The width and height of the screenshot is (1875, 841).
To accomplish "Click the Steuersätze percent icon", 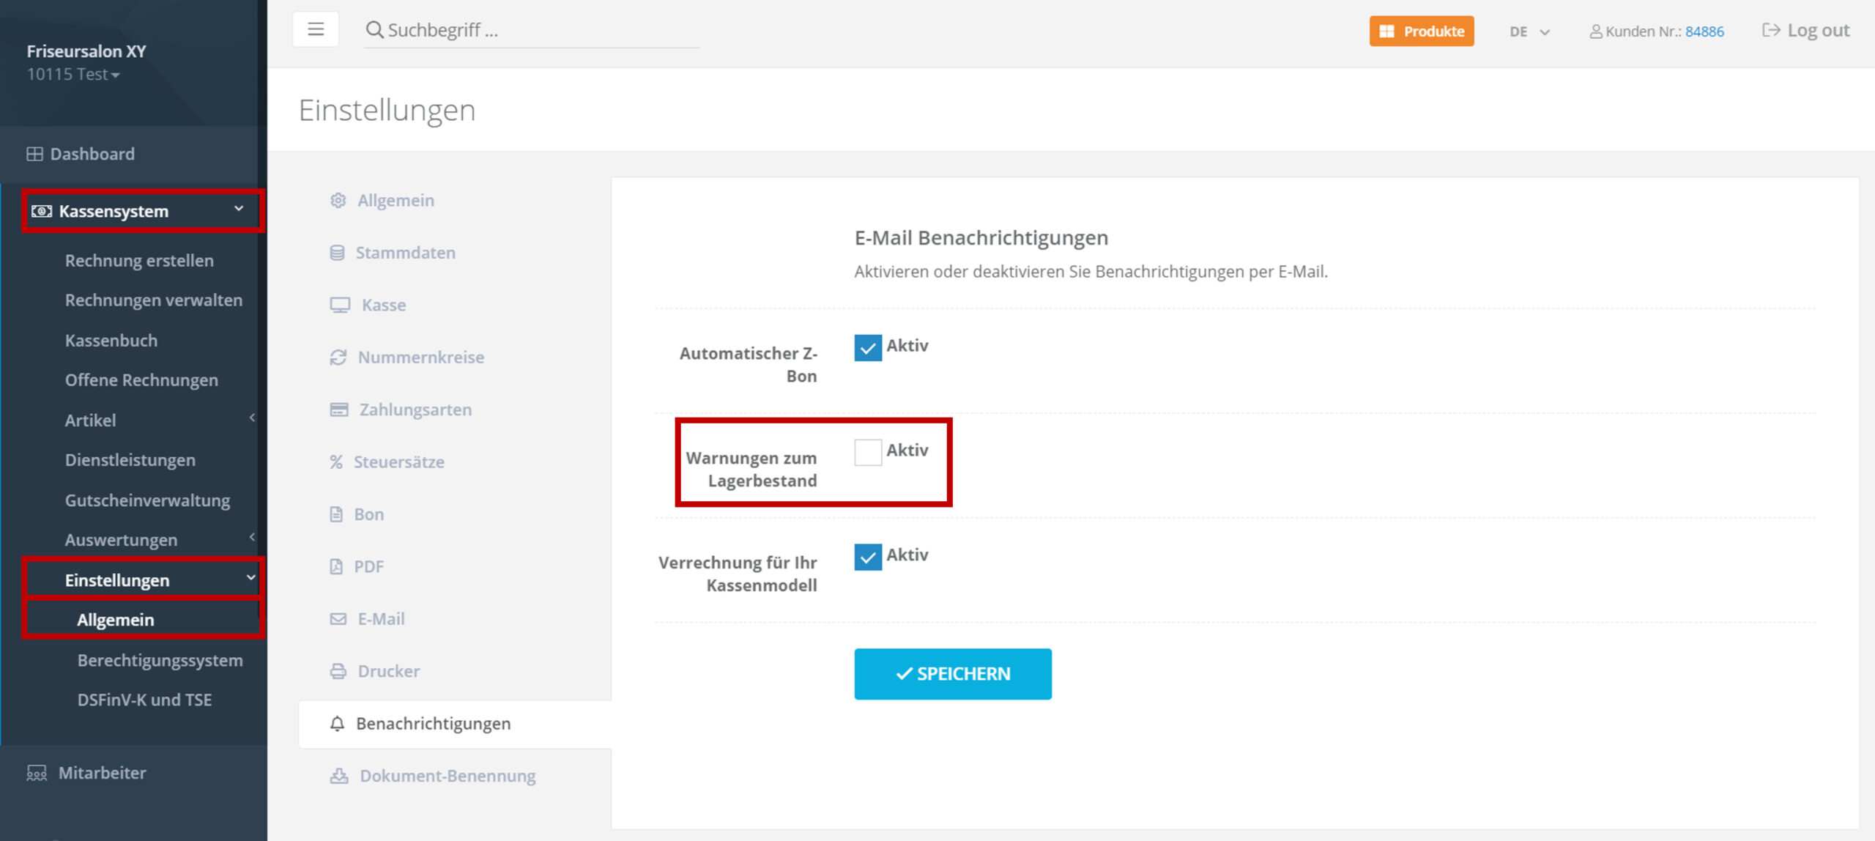I will [336, 462].
